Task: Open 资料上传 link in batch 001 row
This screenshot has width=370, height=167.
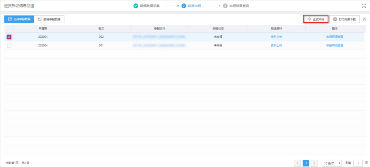Action: point(276,46)
